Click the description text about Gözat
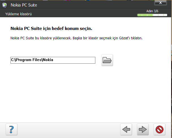The width and height of the screenshot is (172, 138). tap(76, 38)
